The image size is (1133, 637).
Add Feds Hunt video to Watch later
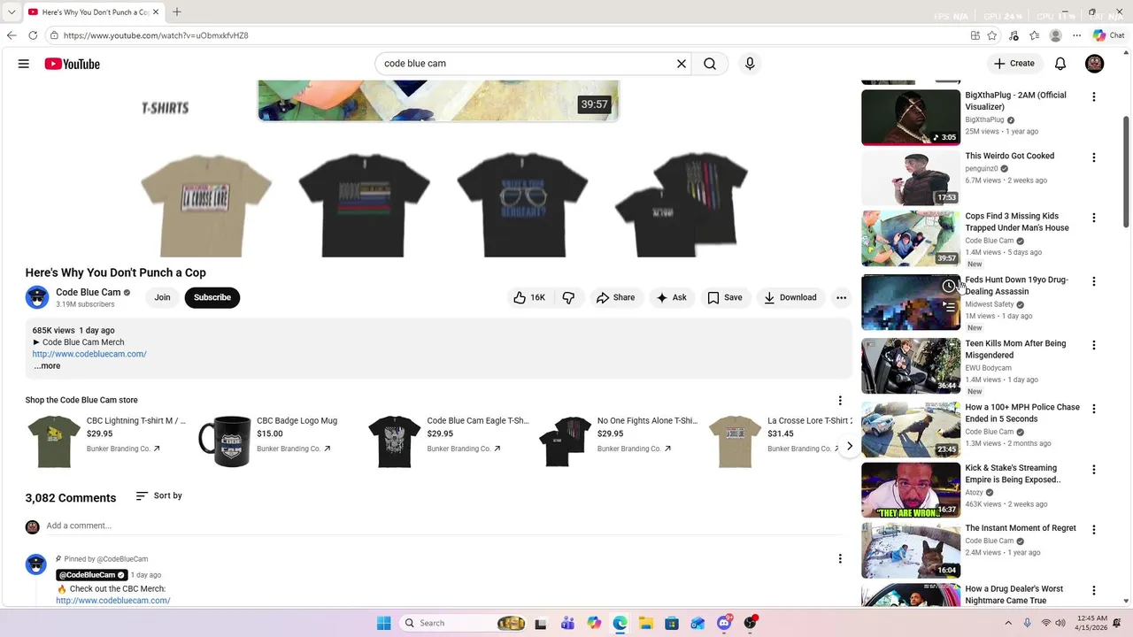(x=949, y=286)
